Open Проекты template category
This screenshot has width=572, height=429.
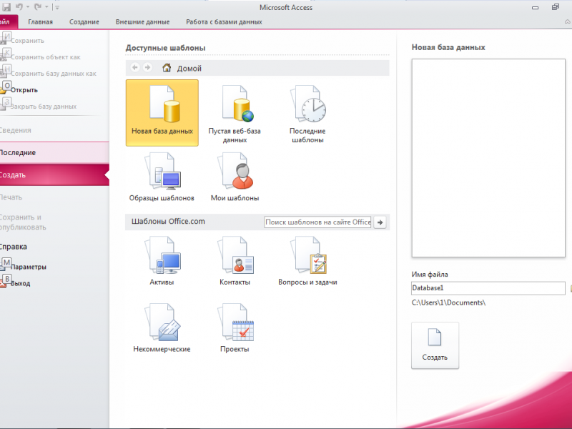point(235,328)
